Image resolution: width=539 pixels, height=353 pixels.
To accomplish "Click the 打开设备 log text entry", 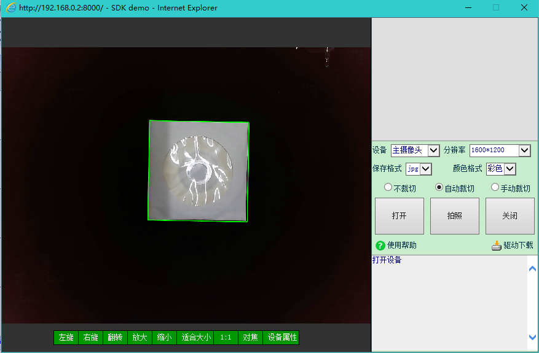I will [387, 260].
